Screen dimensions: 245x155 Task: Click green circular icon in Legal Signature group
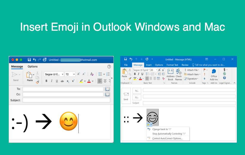pos(224,74)
